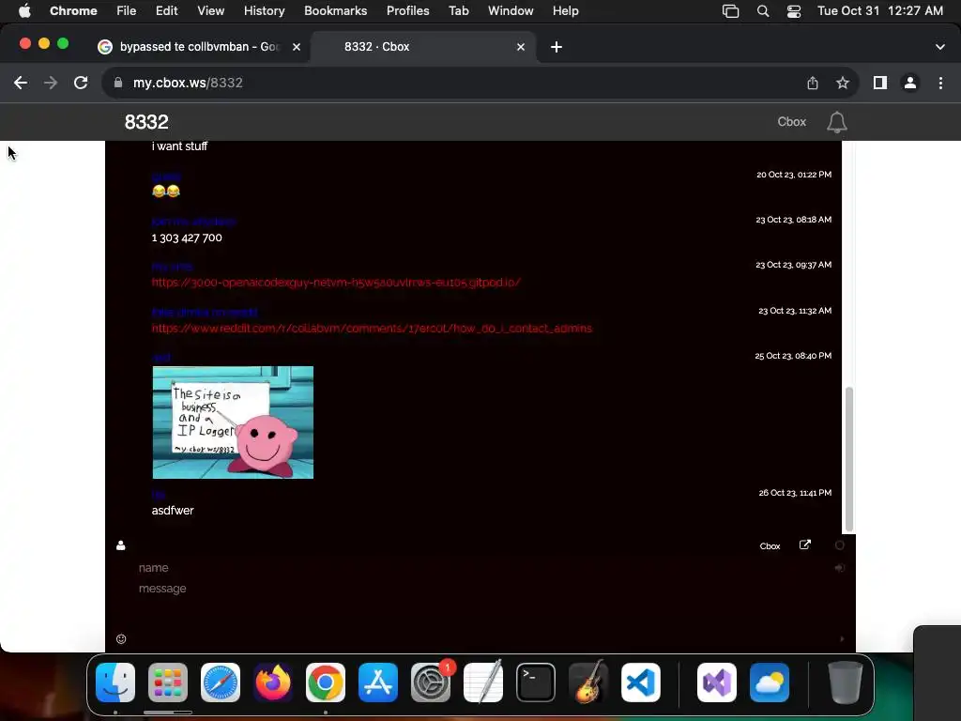
Task: Open Chrome profile avatar icon
Action: [x=910, y=83]
